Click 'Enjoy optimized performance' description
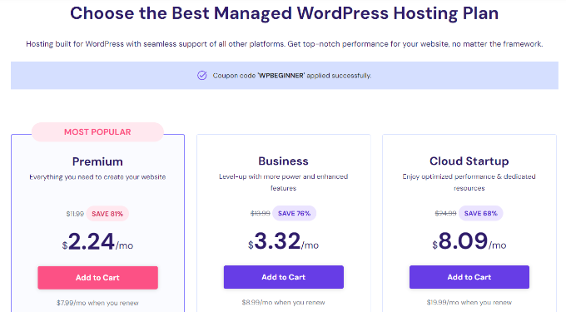The image size is (566, 312). (469, 182)
